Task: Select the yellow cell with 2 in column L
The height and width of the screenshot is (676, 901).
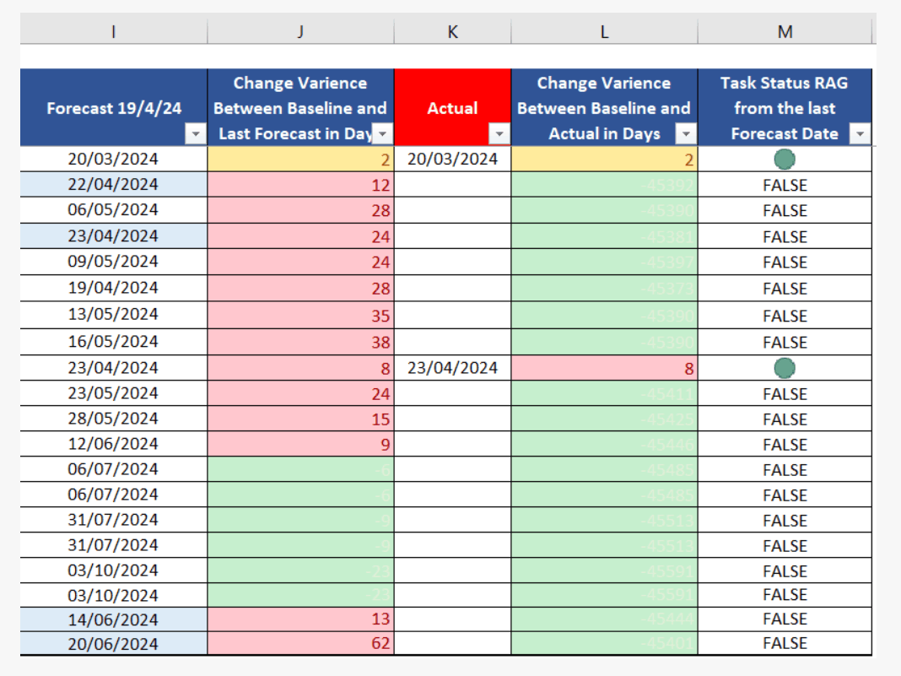Action: [x=605, y=159]
